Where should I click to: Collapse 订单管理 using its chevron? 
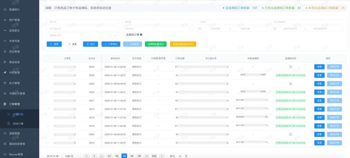coord(34,104)
